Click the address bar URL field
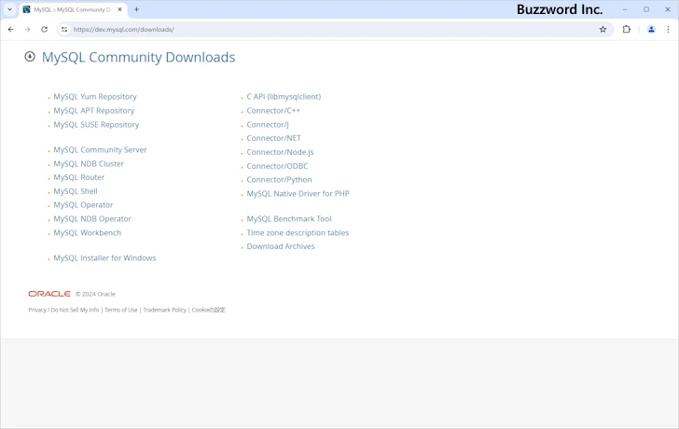This screenshot has height=429, width=679. click(326, 29)
